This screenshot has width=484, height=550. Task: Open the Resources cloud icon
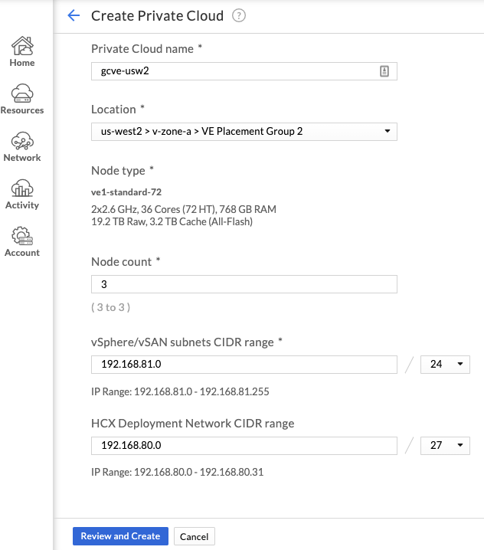22,93
